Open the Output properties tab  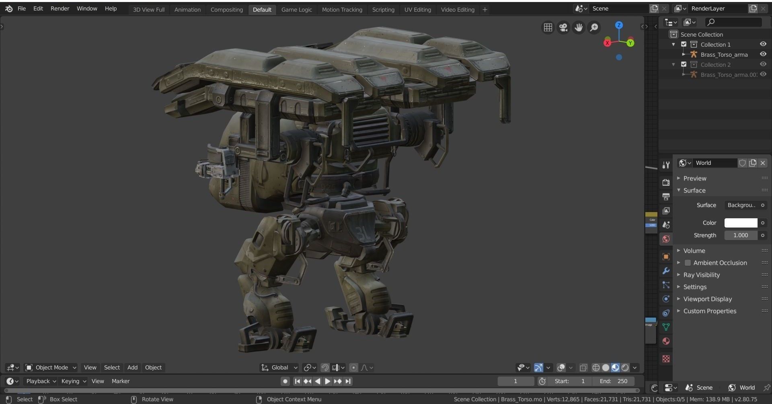(x=666, y=197)
